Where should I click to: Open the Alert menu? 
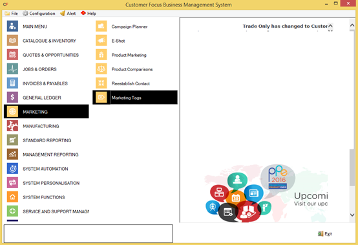[68, 14]
